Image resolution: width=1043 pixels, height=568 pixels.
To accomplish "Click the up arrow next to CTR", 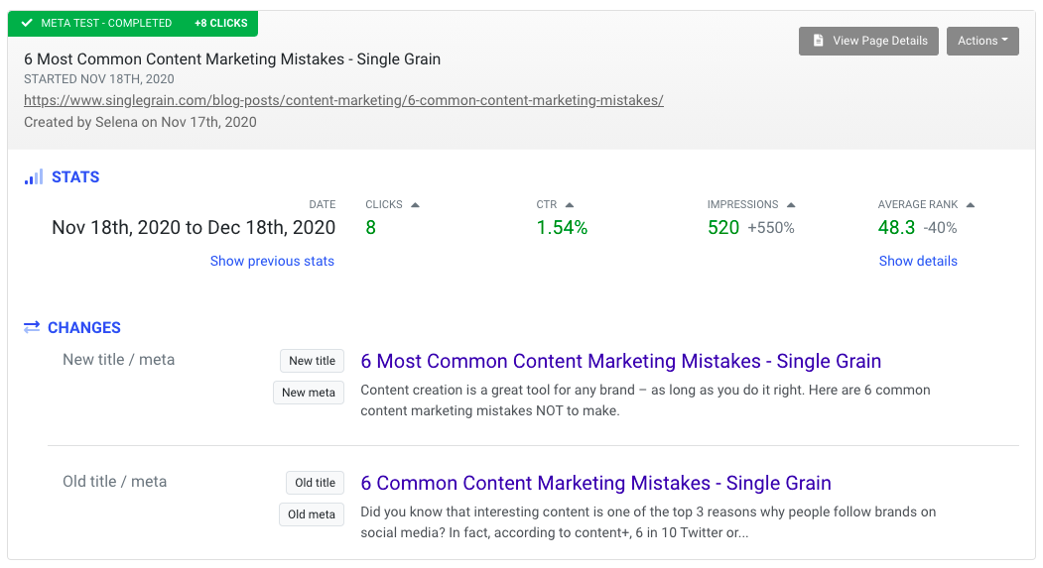I will pos(570,204).
